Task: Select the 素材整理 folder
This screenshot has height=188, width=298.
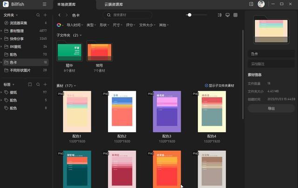Action: pyautogui.click(x=26, y=31)
